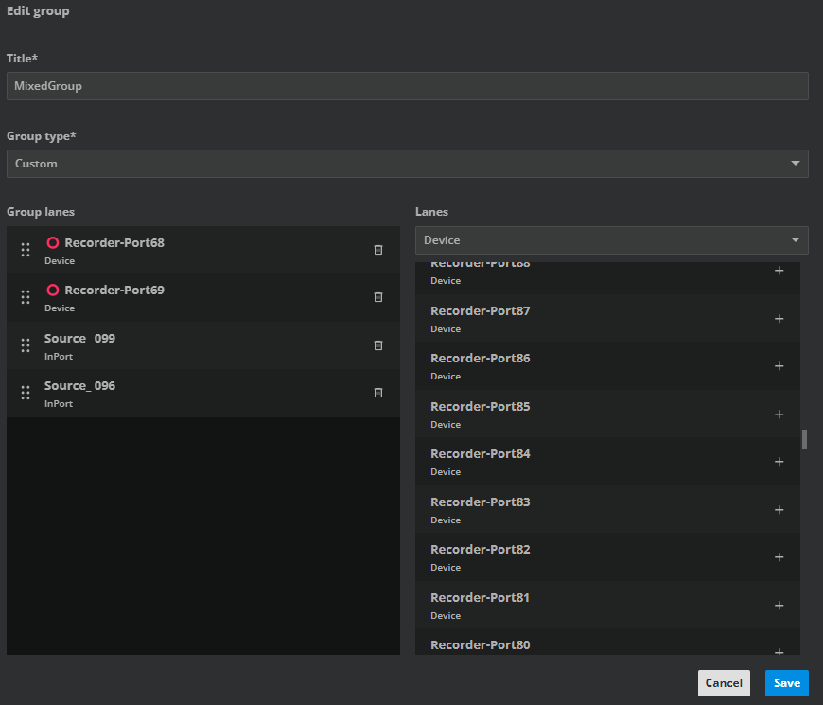Cancel editing the group
Image resolution: width=823 pixels, height=705 pixels.
(724, 683)
